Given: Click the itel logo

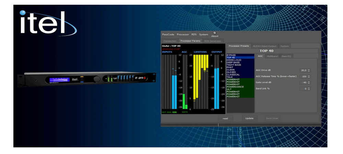Looking at the screenshot, I should click(x=48, y=23).
